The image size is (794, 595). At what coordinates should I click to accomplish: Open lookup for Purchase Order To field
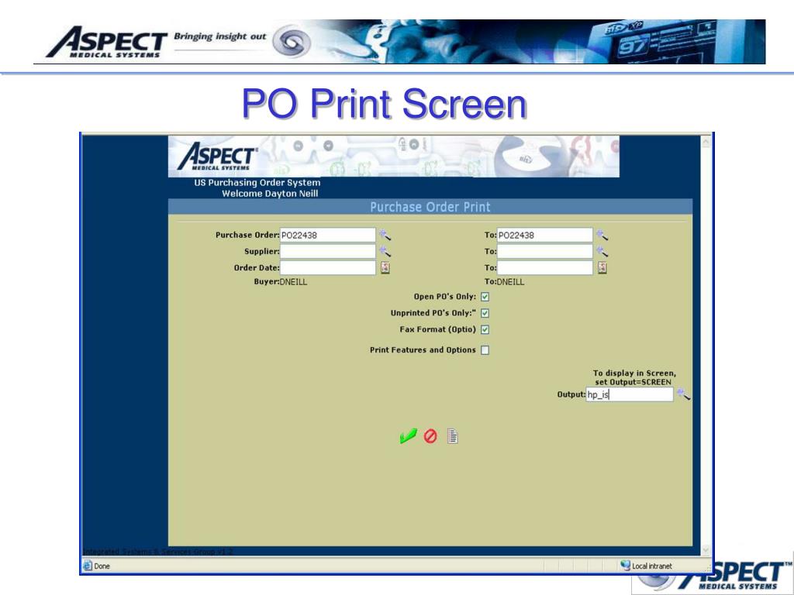tap(602, 236)
